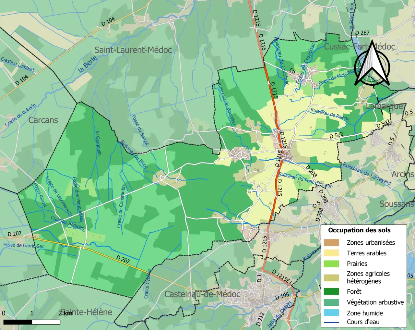Image resolution: width=415 pixels, height=330 pixels.
Task: Click the Cours d'eau legend line
Action: [331, 322]
